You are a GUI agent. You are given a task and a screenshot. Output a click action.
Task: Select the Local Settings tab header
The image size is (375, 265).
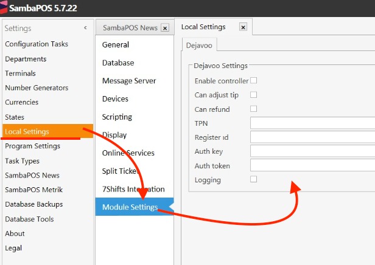(203, 27)
